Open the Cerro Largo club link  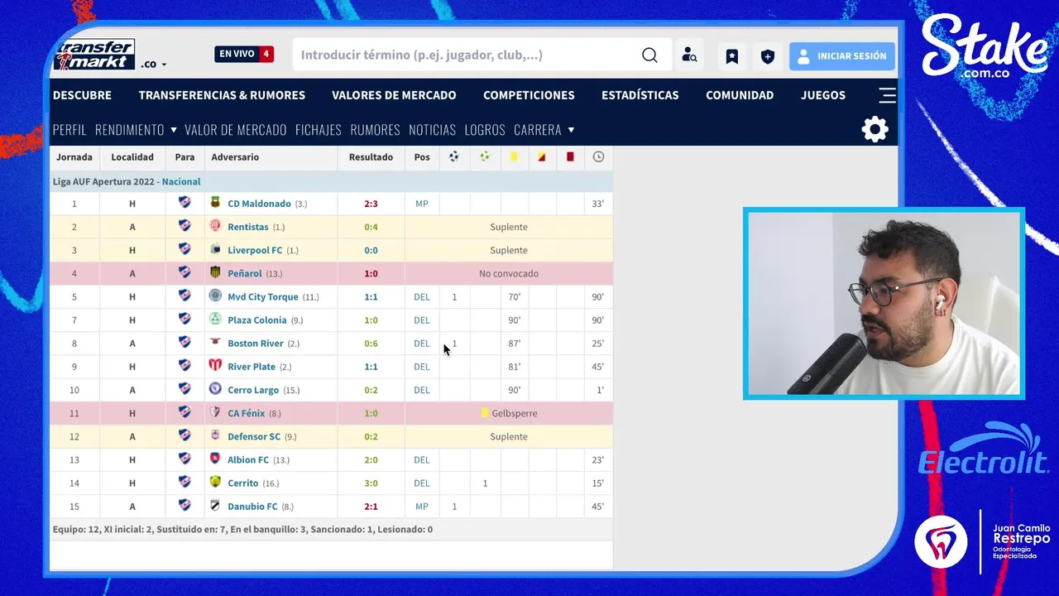(253, 390)
